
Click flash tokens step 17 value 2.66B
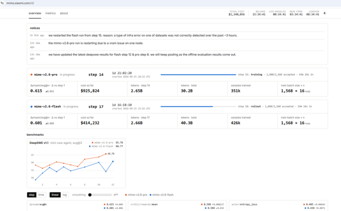coord(137,123)
